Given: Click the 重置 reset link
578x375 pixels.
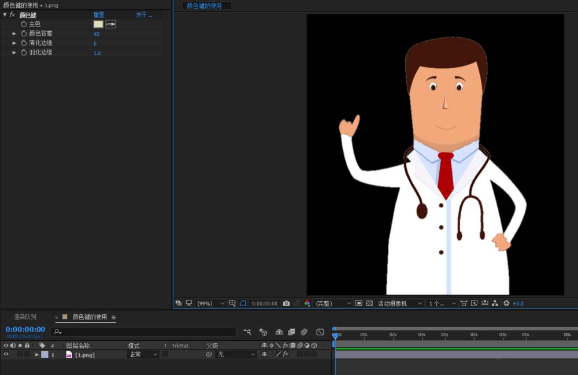Looking at the screenshot, I should [99, 15].
